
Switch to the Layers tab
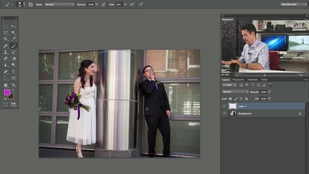(x=226, y=80)
